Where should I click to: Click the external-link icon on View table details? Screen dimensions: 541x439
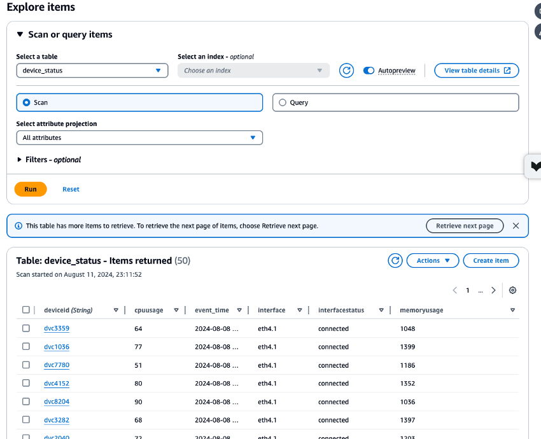pos(507,70)
